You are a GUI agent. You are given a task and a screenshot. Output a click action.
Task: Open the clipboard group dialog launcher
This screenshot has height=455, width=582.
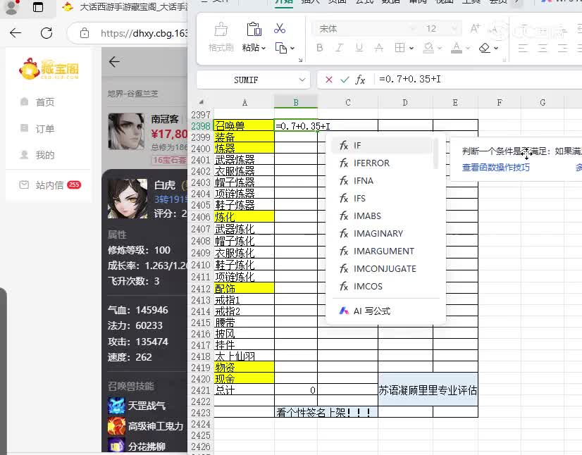tap(300, 60)
